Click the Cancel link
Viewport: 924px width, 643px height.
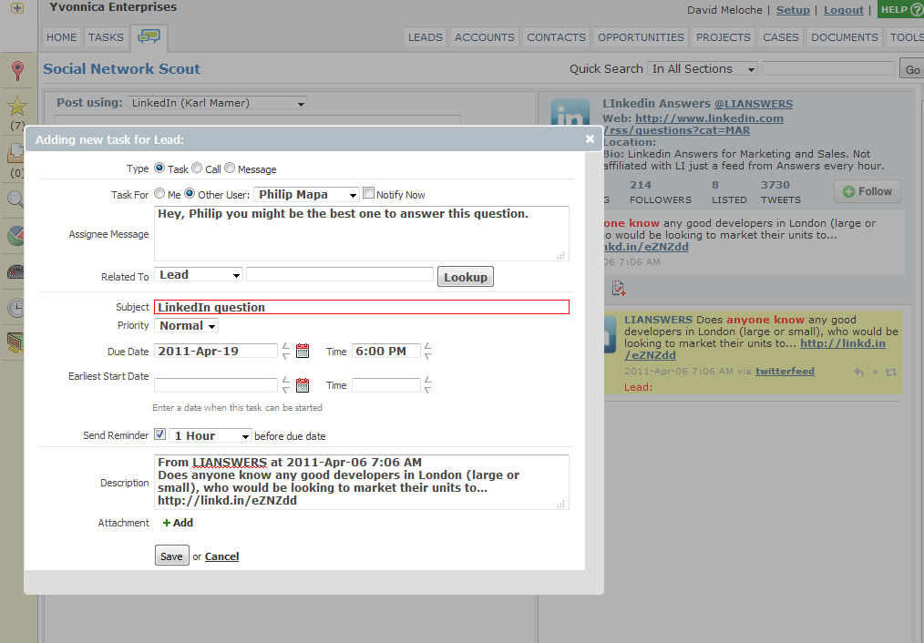(x=221, y=556)
